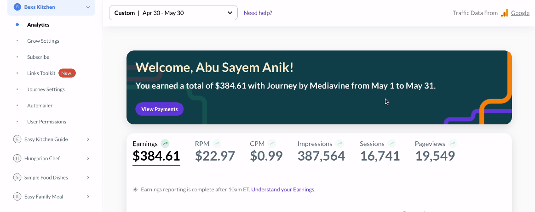Click the Easy Kitchen Guide circle icon

coord(17,139)
